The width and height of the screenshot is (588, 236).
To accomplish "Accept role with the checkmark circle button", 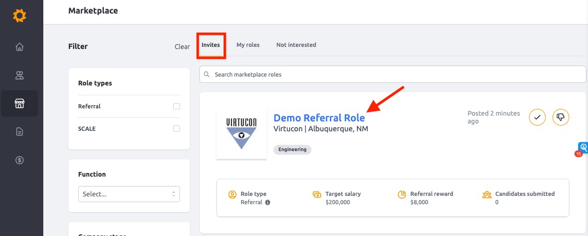I will [x=537, y=117].
